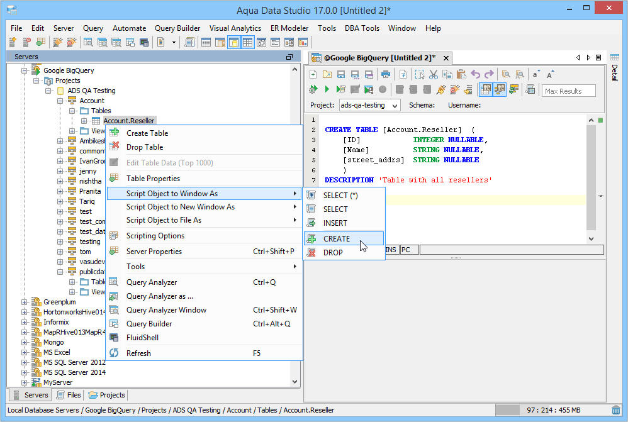Click the open file icon in editor toolbar
Screen dimensions: 628x422
(x=327, y=74)
